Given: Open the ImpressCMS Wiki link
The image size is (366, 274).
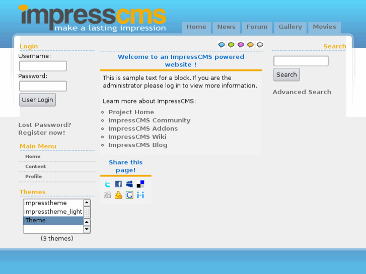Looking at the screenshot, I should click(x=137, y=137).
